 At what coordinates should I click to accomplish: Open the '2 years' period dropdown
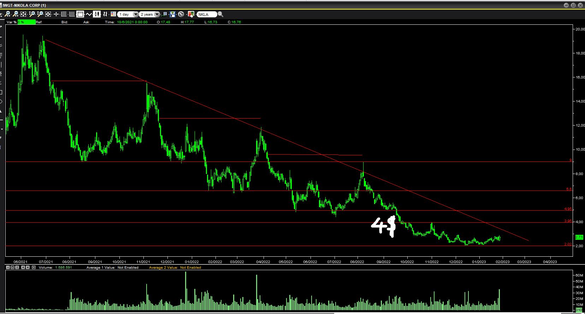click(x=157, y=14)
